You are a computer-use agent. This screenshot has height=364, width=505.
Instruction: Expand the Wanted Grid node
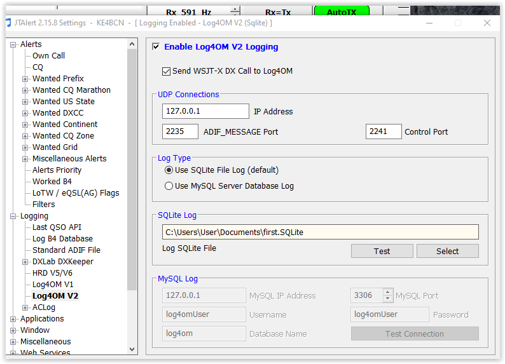(x=25, y=147)
